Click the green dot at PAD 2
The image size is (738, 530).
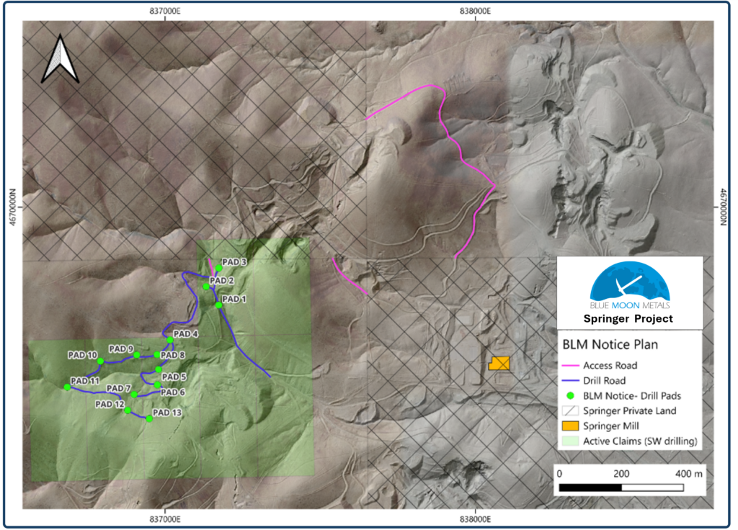pos(206,287)
